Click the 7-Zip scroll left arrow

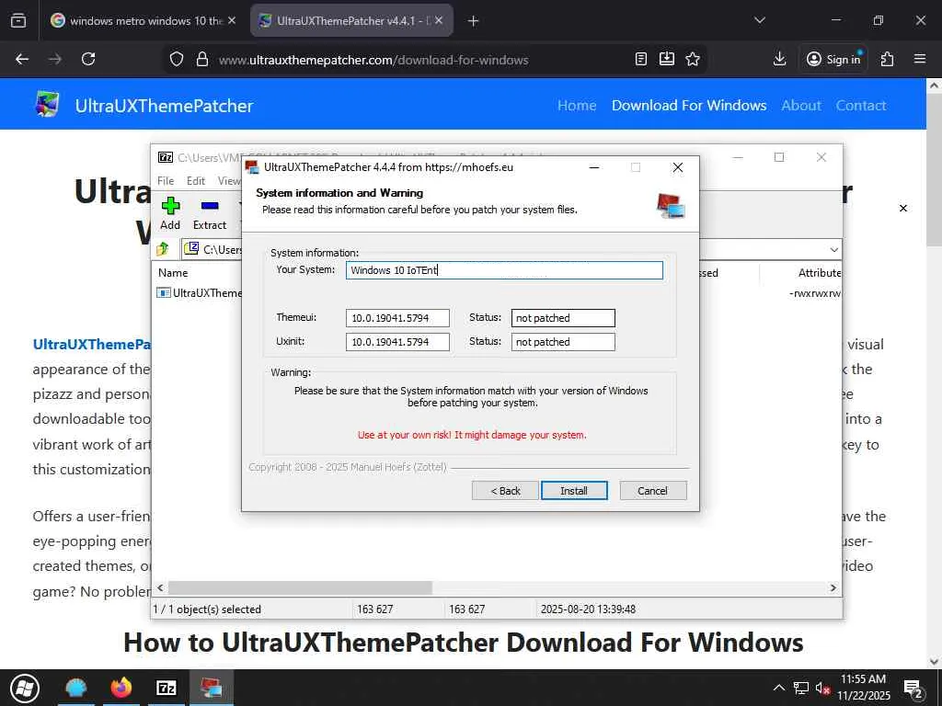160,587
